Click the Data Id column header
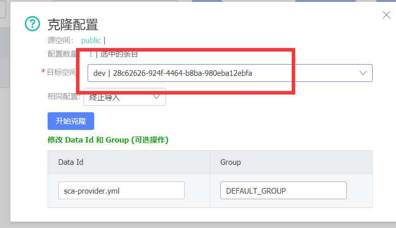 tap(71, 162)
